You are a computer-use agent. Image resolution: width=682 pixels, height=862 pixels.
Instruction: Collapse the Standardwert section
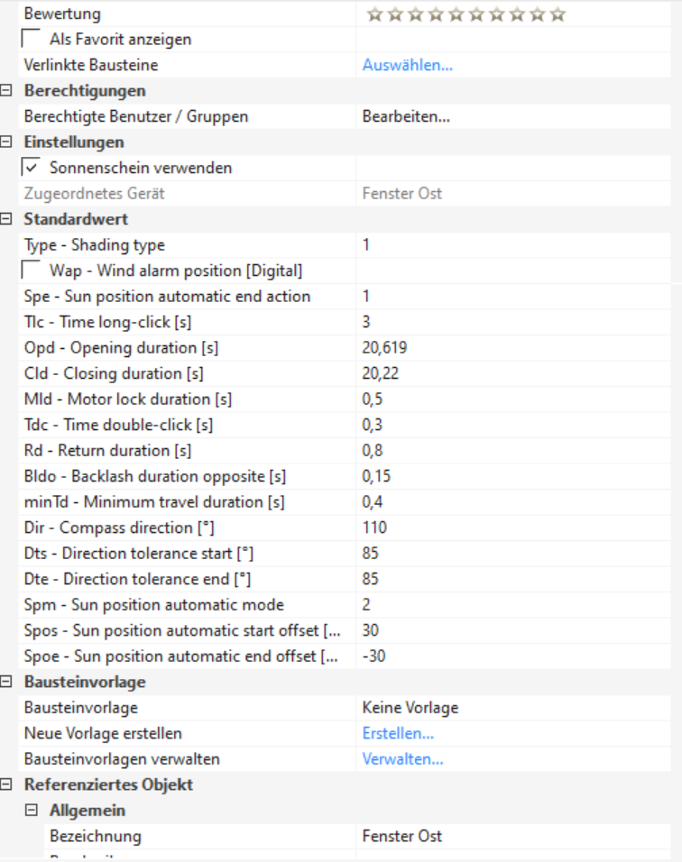pyautogui.click(x=9, y=219)
